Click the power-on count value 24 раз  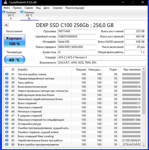click(135, 47)
